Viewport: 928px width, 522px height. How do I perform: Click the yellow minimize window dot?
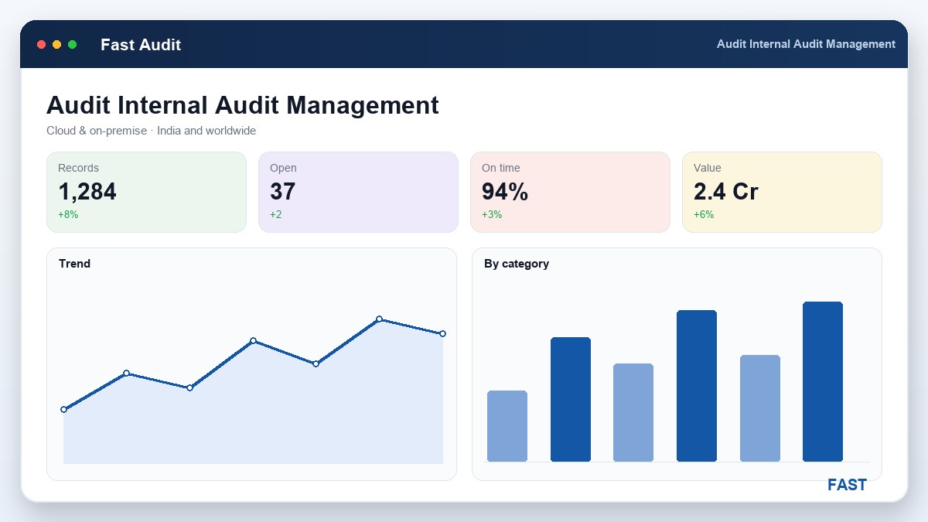57,45
